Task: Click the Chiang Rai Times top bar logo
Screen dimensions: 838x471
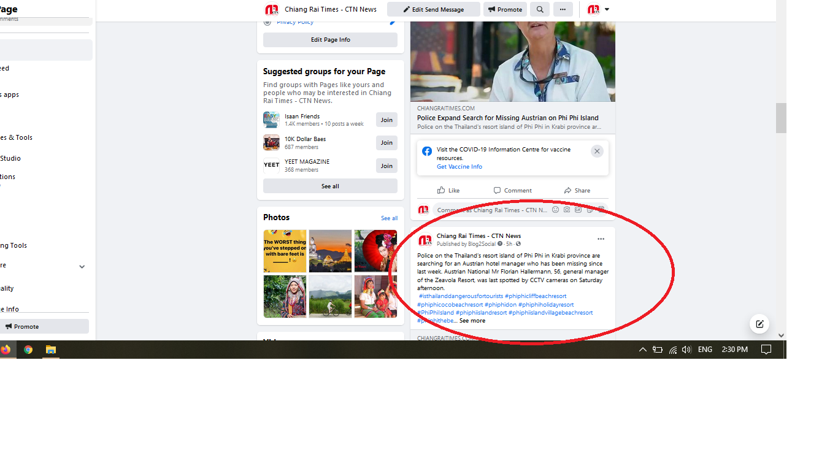Action: (271, 9)
